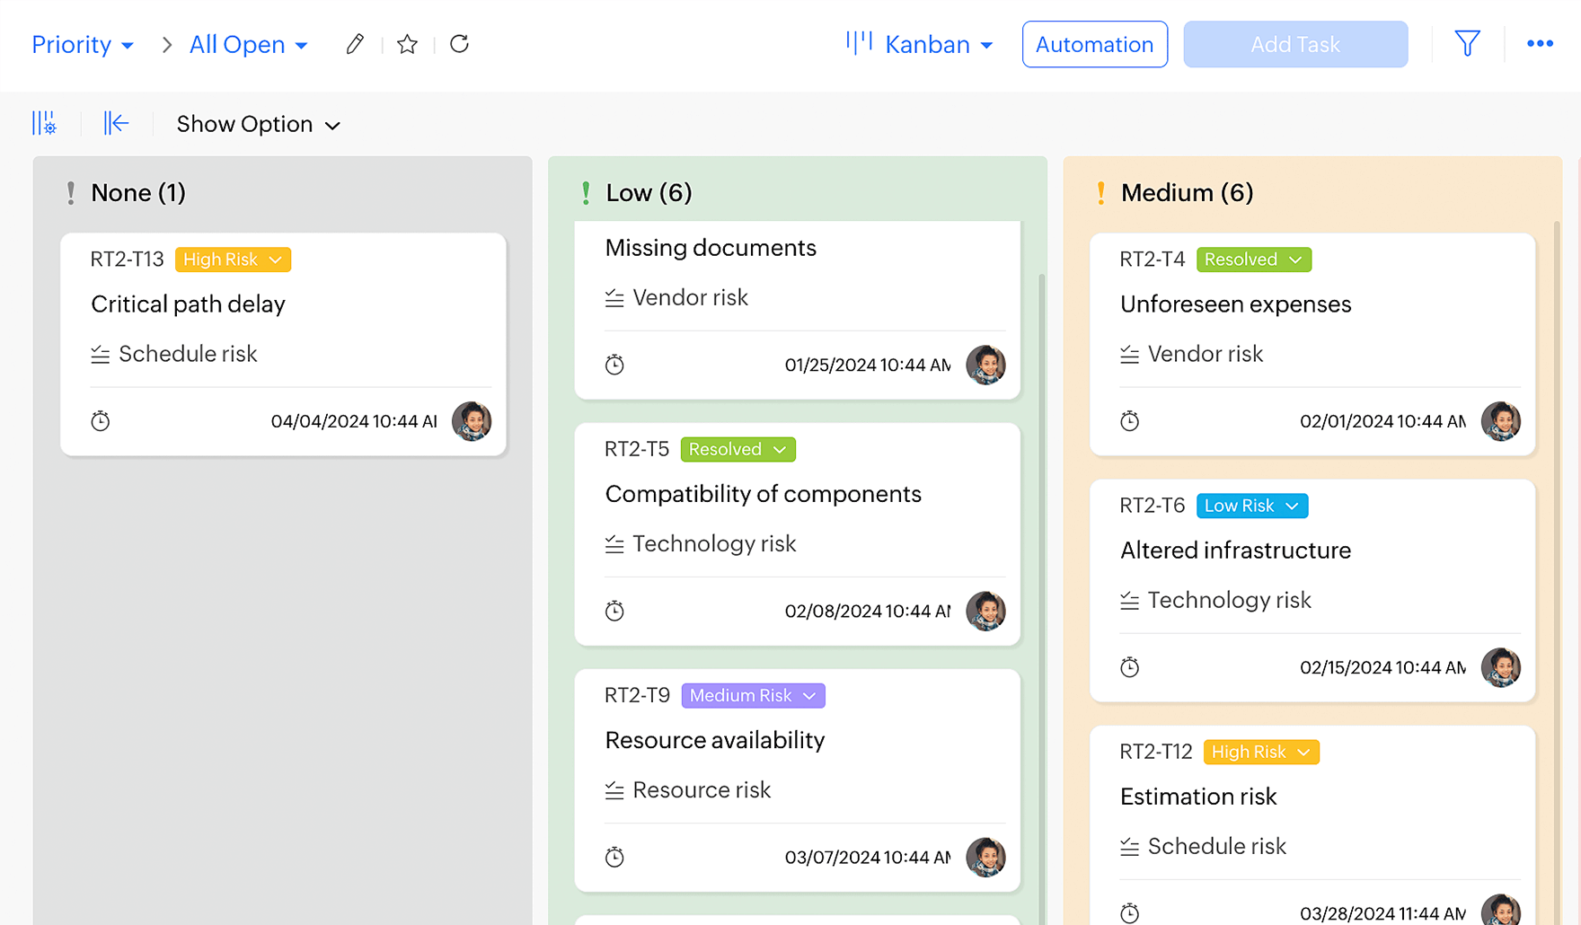Image resolution: width=1581 pixels, height=925 pixels.
Task: Expand the Show Option menu
Action: tap(258, 124)
